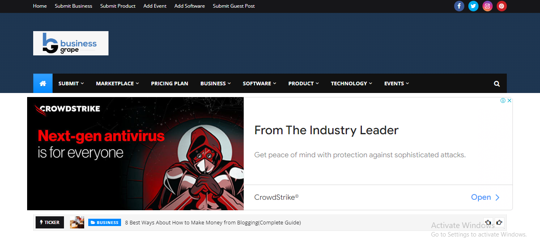Show previous ticker item
Viewport: 540px width, 243px height.
488,222
